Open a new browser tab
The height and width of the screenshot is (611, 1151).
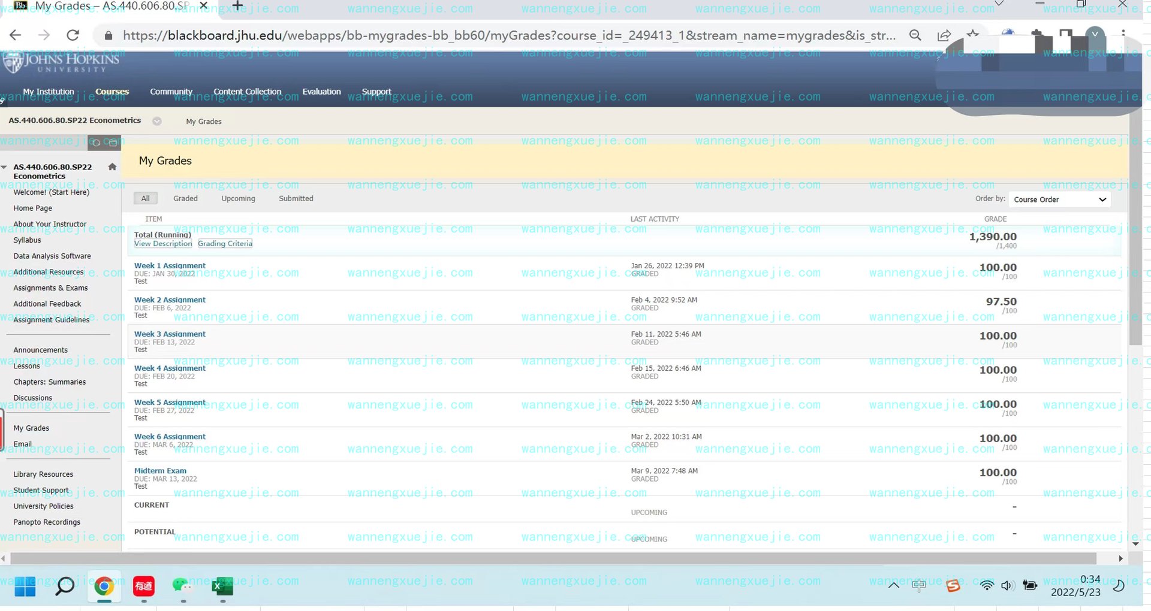(237, 6)
